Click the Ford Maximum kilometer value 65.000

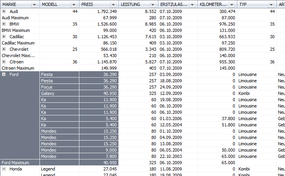(228, 163)
